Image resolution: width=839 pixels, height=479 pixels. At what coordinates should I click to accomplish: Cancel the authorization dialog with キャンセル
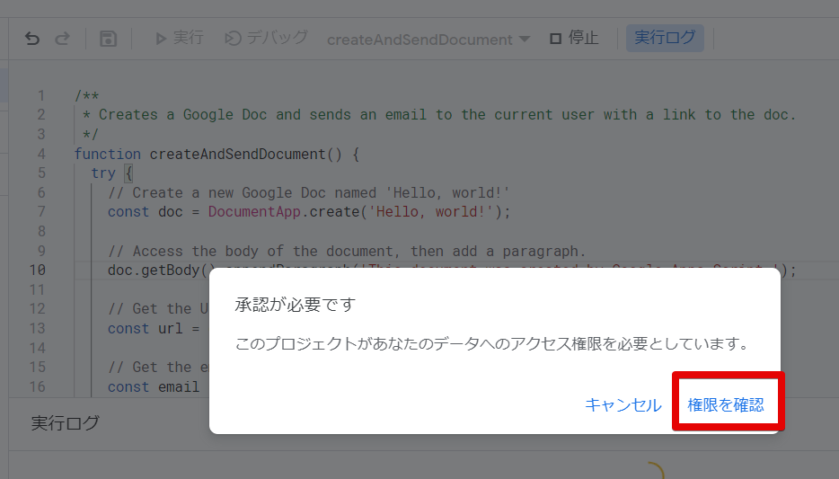coord(623,405)
